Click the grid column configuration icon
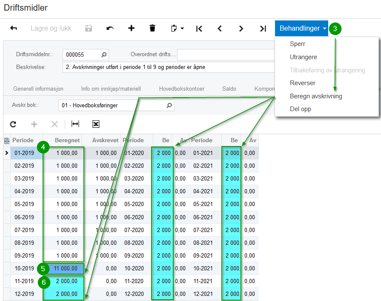 [7, 140]
